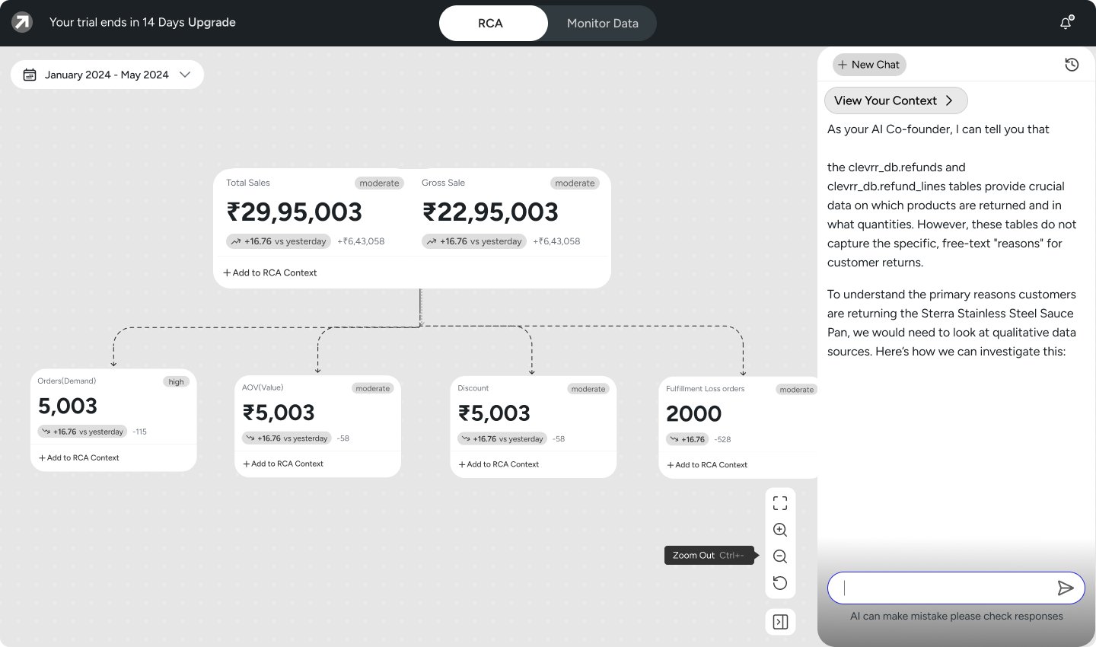Click the Zoom In magnifier icon
Viewport: 1096px width, 647px height.
[780, 530]
